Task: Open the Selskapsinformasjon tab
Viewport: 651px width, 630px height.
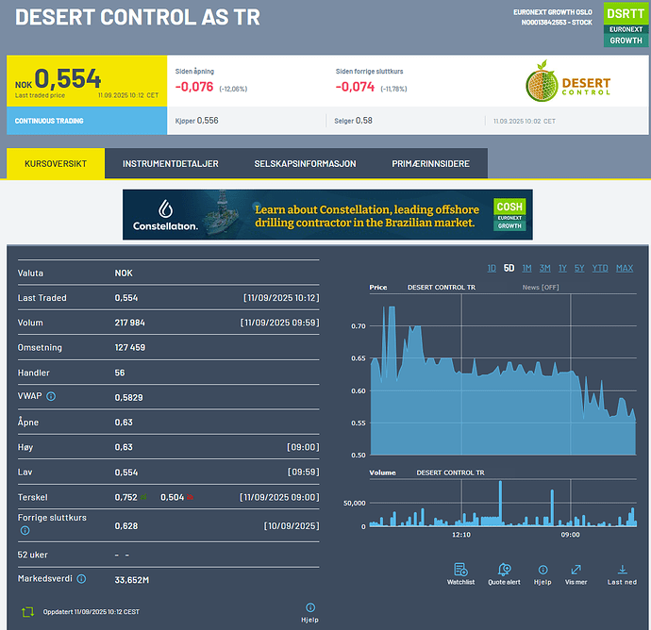Action: pos(305,163)
